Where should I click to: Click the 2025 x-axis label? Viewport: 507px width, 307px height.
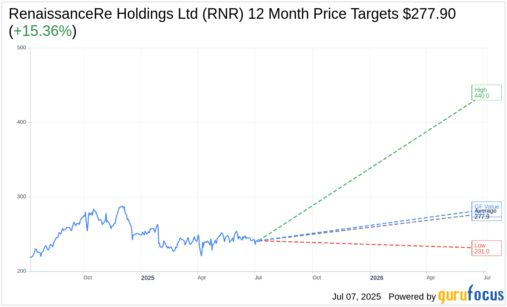point(148,278)
